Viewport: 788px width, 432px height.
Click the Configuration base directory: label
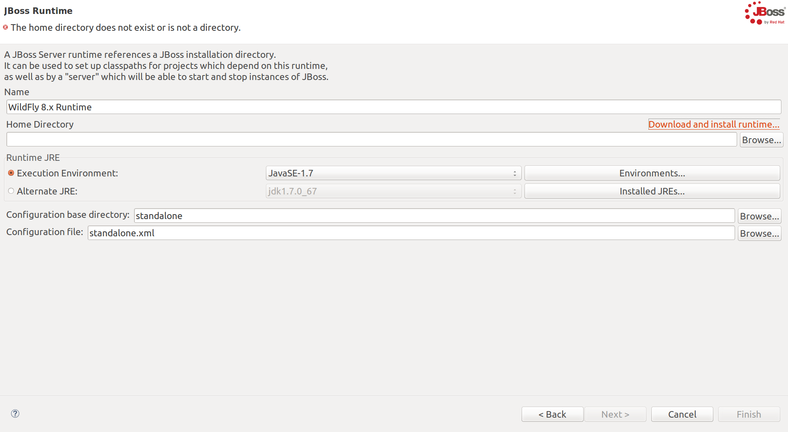pos(68,215)
